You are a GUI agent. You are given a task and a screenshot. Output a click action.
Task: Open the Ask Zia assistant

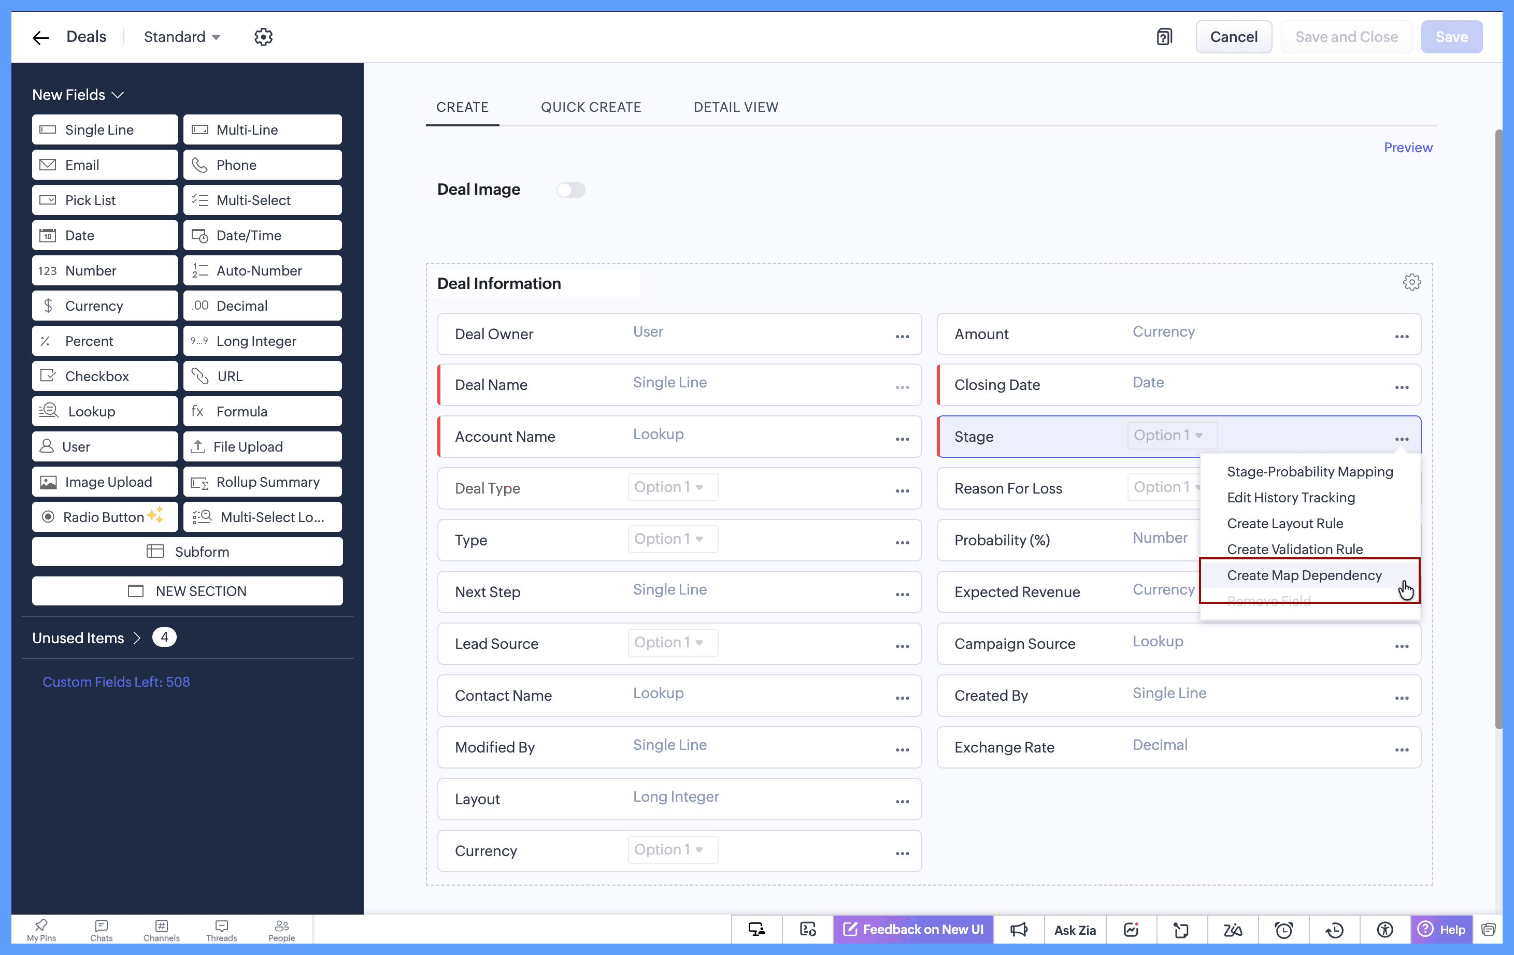point(1075,929)
